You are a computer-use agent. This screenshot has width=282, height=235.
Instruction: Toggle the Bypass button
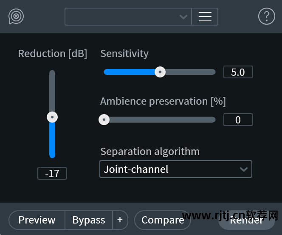coord(88,220)
